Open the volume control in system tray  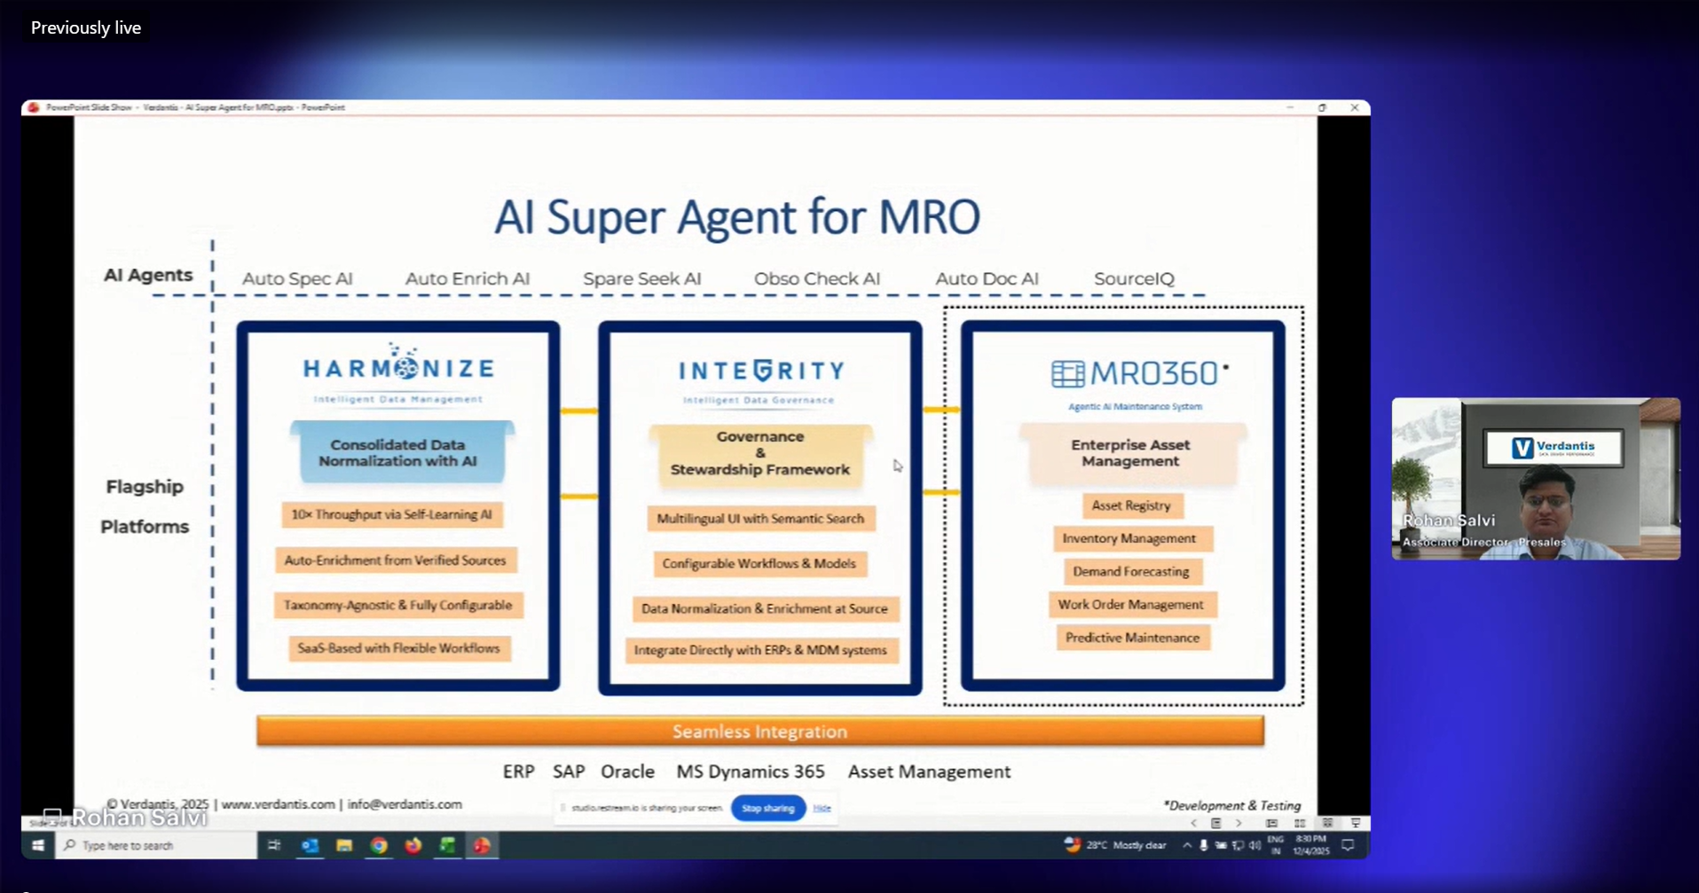click(x=1255, y=846)
